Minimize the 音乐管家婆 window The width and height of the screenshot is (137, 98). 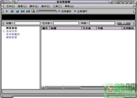[x=125, y=2]
